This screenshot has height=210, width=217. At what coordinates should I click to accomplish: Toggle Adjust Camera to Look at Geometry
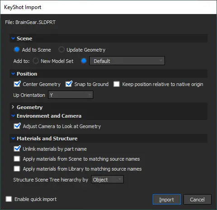[17, 126]
